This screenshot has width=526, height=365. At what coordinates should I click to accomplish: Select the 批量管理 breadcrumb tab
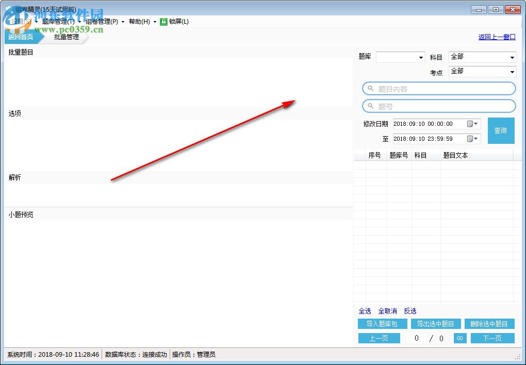(67, 37)
